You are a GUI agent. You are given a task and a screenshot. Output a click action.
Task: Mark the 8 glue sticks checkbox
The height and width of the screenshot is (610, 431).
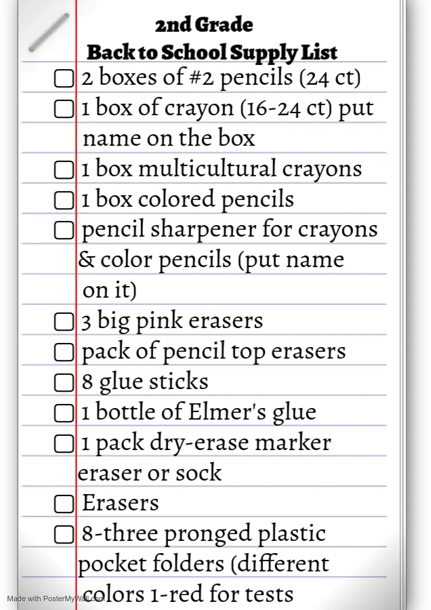64,382
